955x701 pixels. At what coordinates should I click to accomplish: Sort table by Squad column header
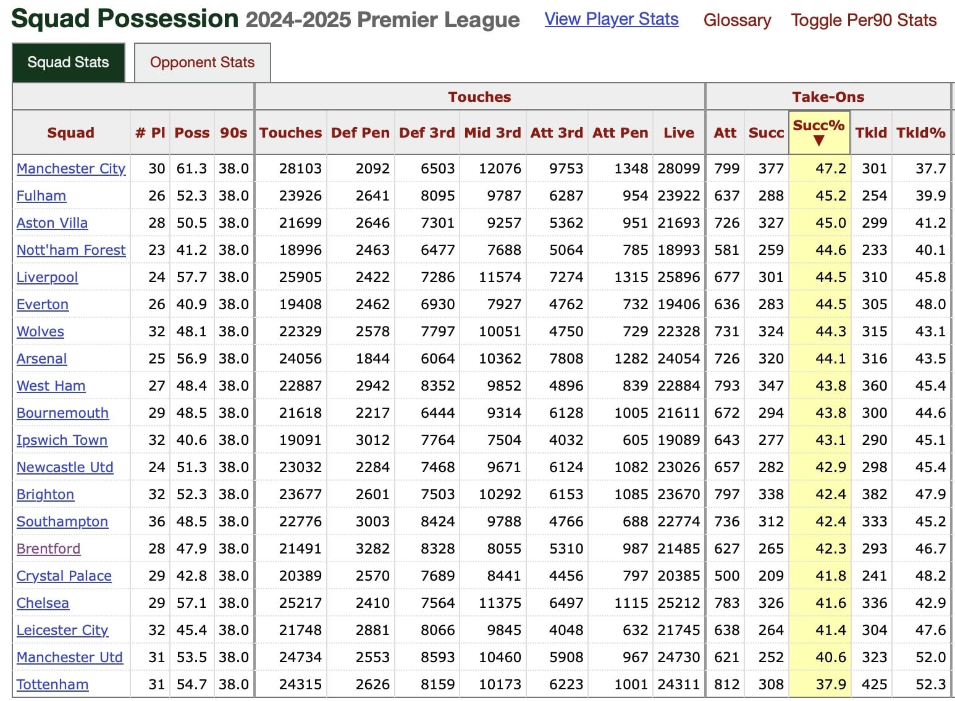click(x=71, y=133)
